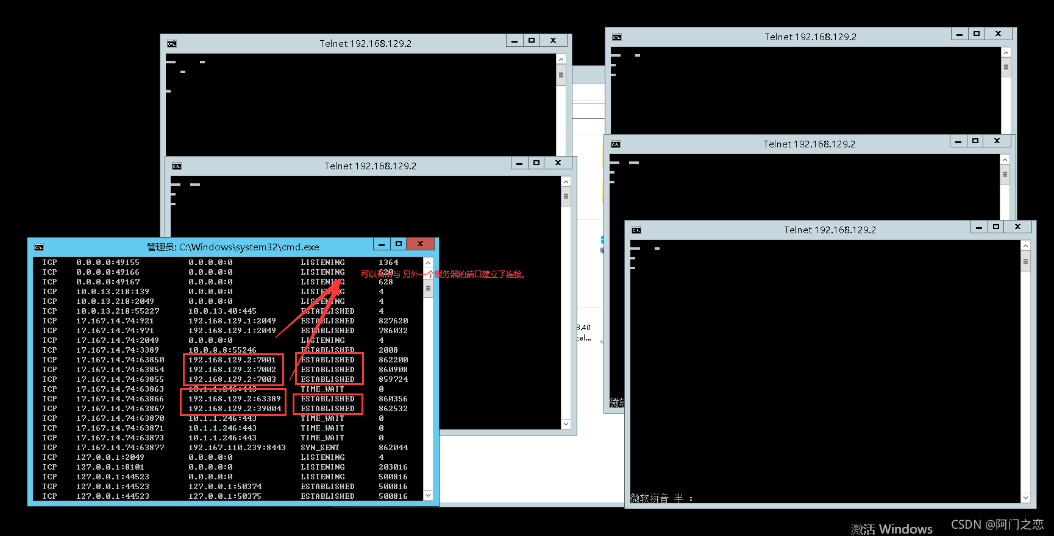Click scroll-down arrow in frontmost right Telnet window
Image resolution: width=1054 pixels, height=536 pixels.
[1025, 498]
